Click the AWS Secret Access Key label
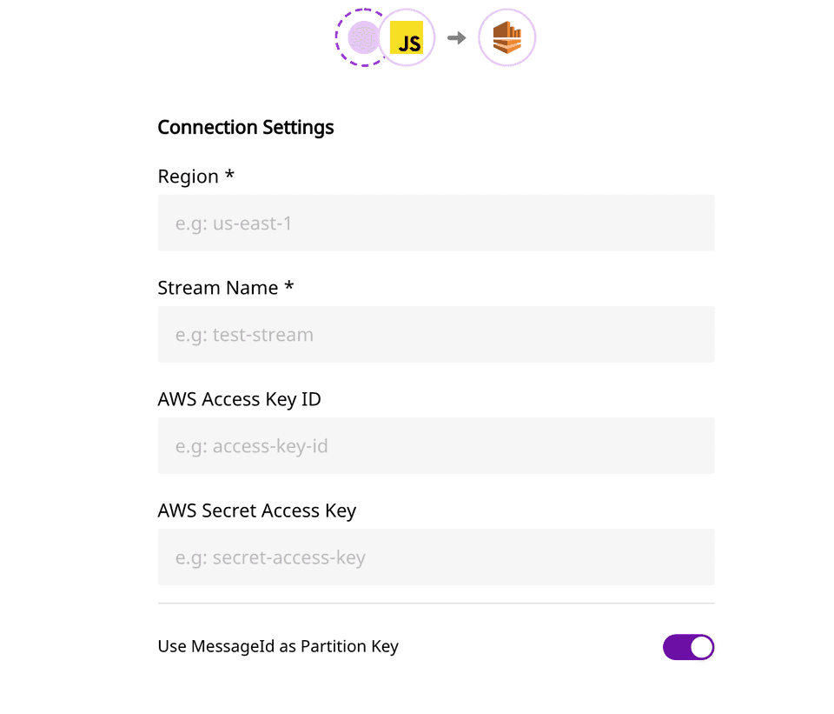Screen dimensions: 834x714 pos(257,510)
